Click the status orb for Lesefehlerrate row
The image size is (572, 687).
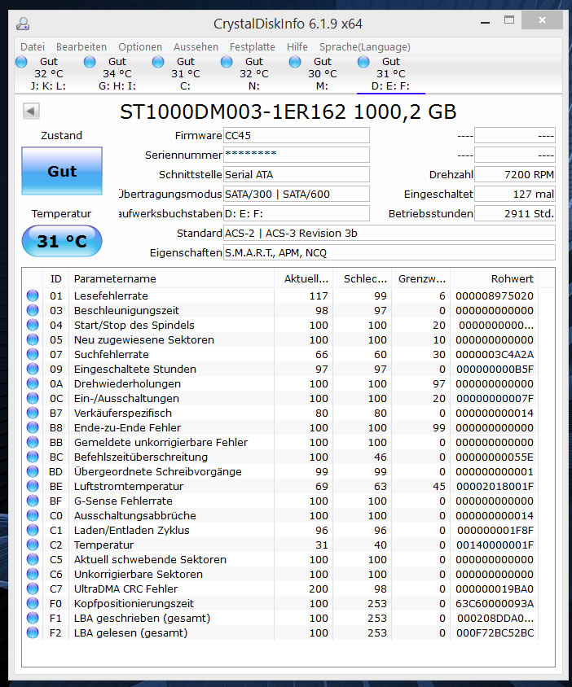click(33, 295)
